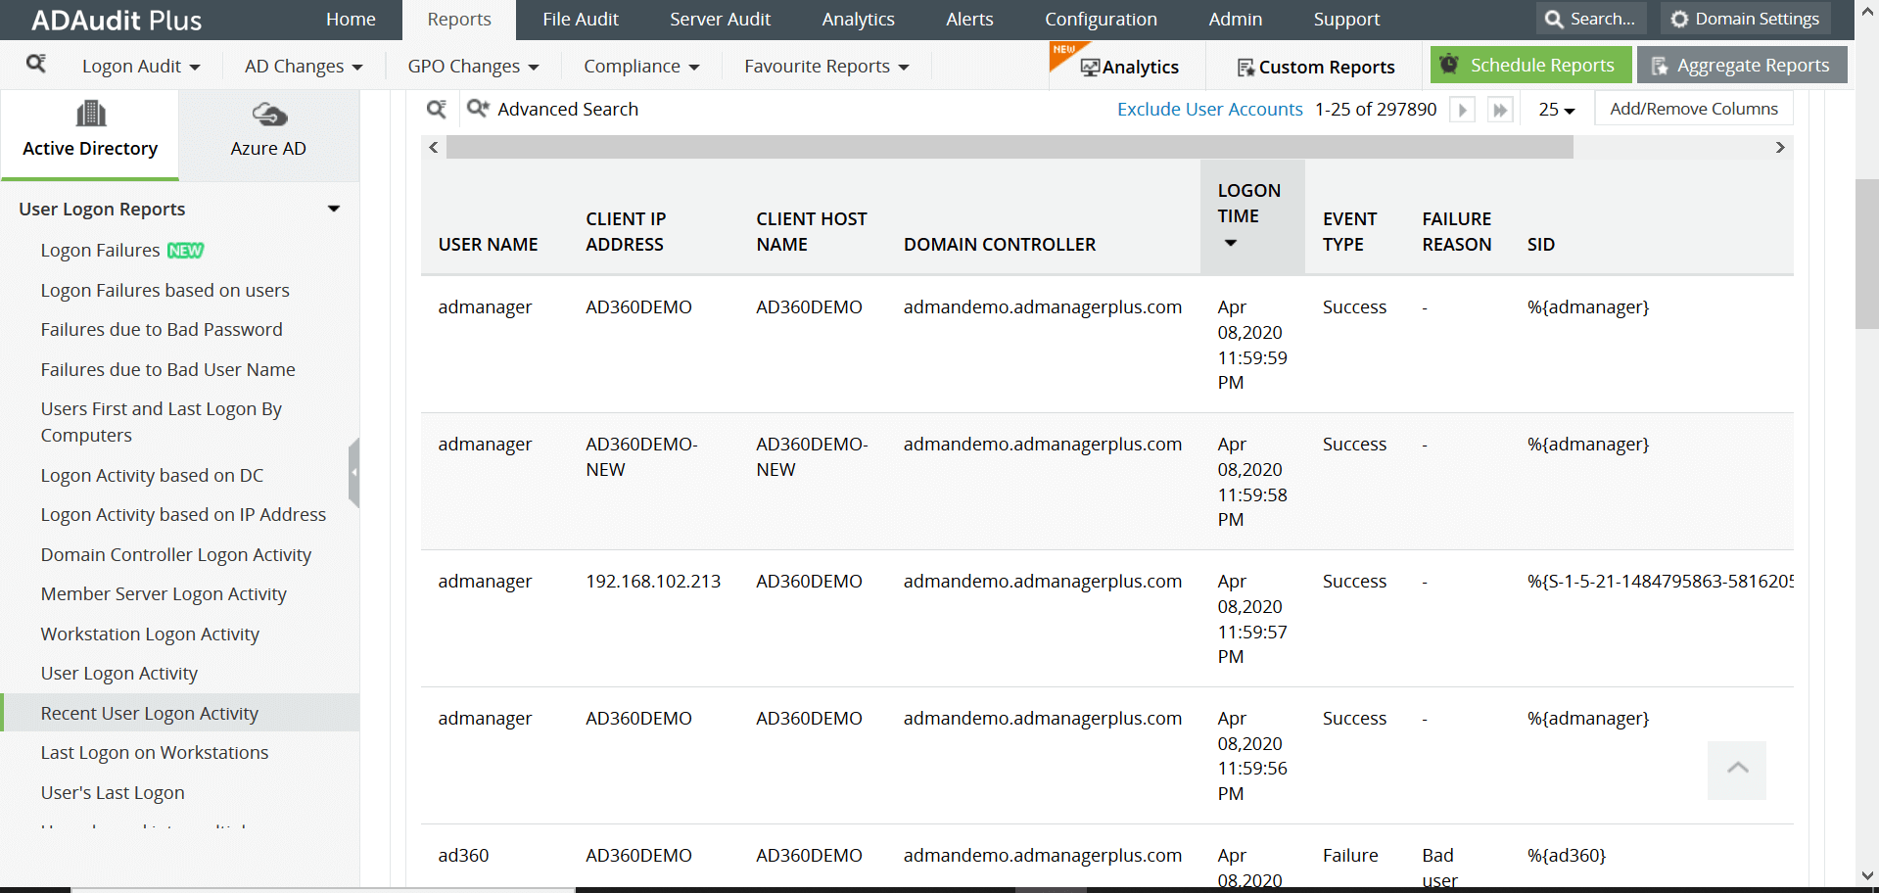Click Add/Remove Columns button
Viewport: 1879px width, 893px height.
[1694, 109]
